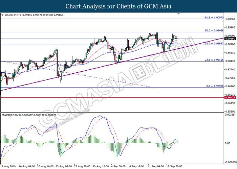Click the 1.00060 price scale value
This screenshot has width=237, height=169.
point(230,19)
